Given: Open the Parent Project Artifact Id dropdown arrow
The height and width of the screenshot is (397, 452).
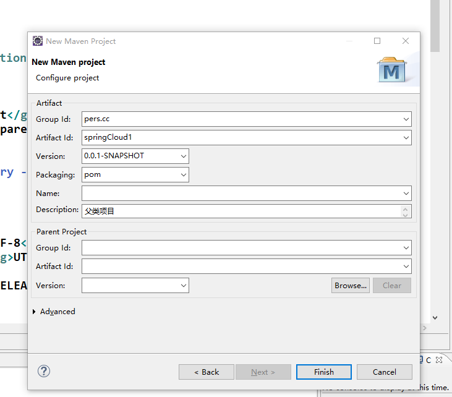Looking at the screenshot, I should tap(406, 267).
